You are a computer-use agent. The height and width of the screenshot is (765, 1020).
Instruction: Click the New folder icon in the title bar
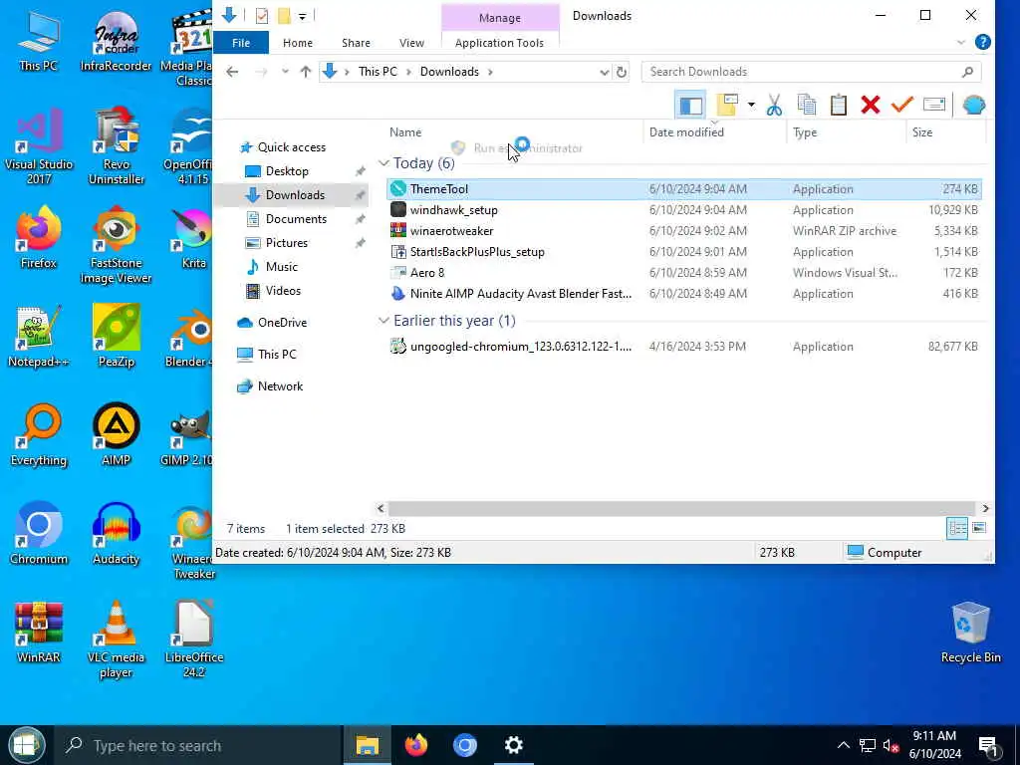tap(284, 16)
